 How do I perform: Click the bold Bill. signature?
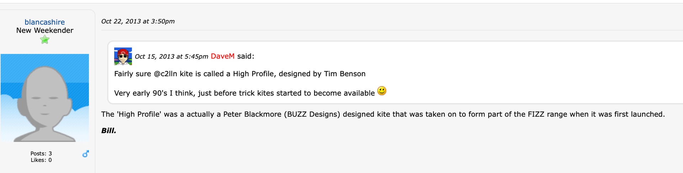tap(108, 130)
